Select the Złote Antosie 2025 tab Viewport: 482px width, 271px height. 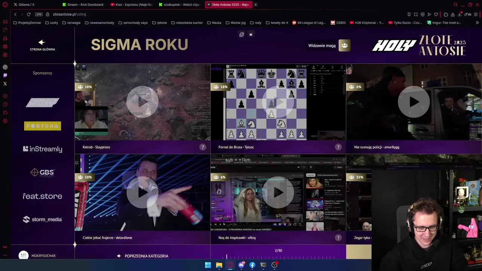coord(228,5)
